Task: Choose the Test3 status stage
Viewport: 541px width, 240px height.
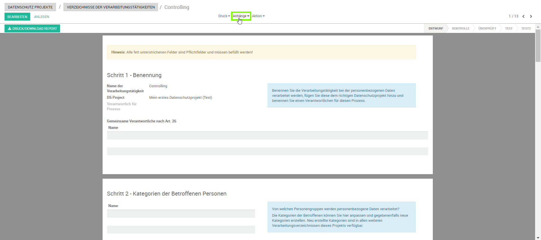Action: pos(526,28)
